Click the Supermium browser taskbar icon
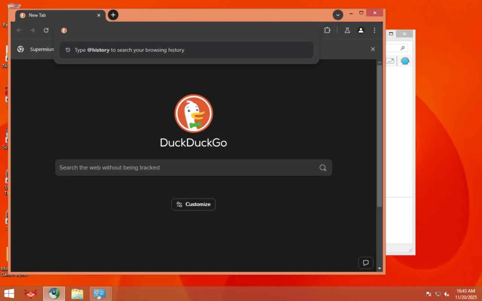This screenshot has height=301, width=482. (x=54, y=294)
